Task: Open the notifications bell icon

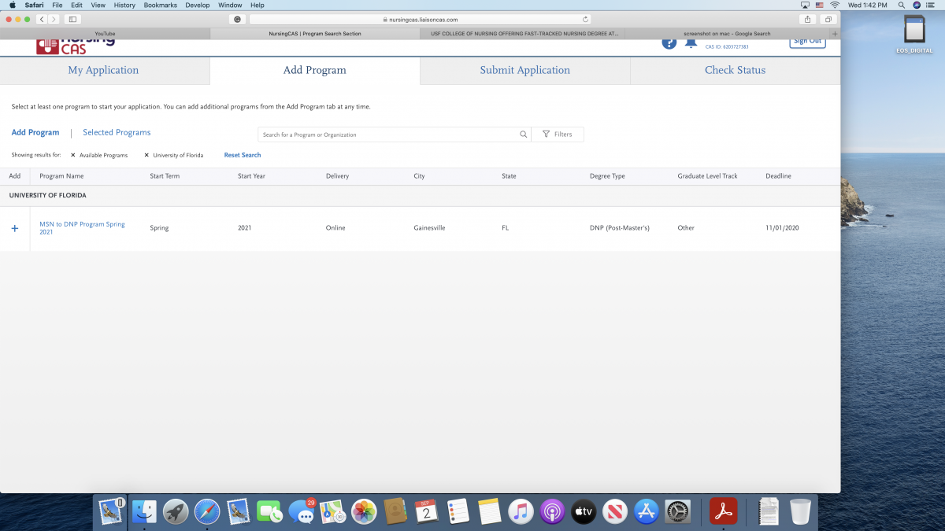Action: pos(691,42)
